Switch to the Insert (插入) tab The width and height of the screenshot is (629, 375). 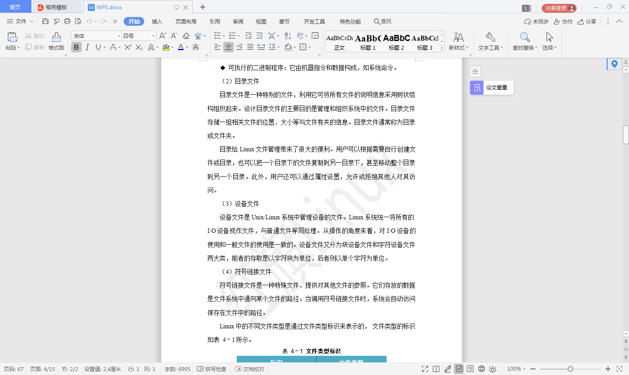(x=157, y=21)
